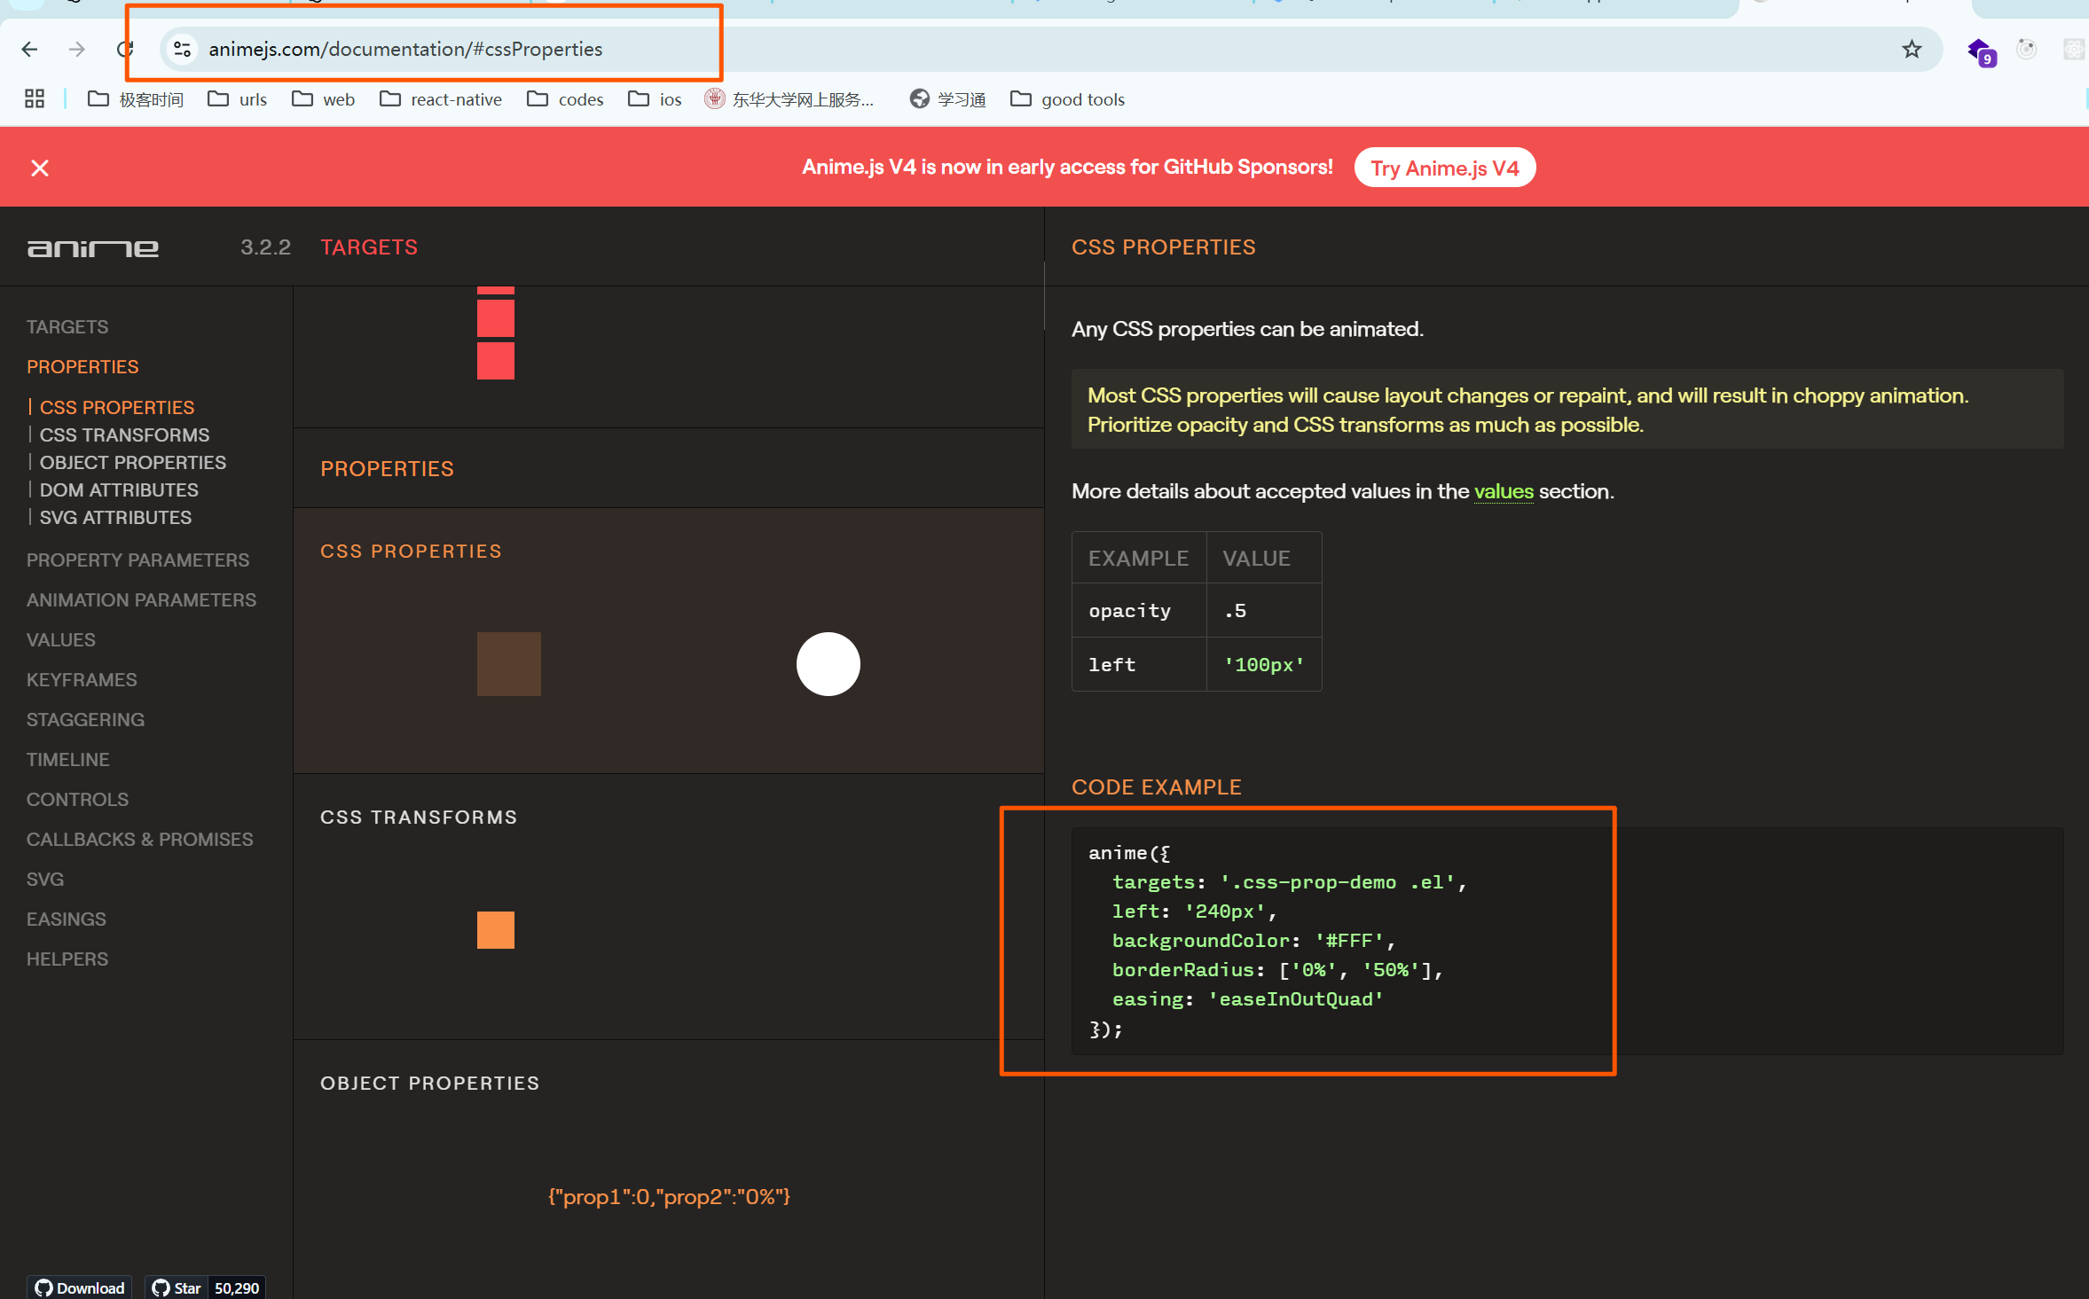Select VALUES in the sidebar
The image size is (2089, 1299).
[x=61, y=640]
